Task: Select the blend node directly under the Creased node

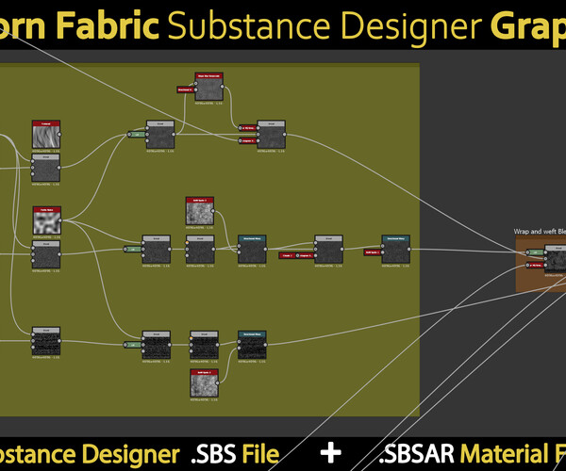Action: click(46, 168)
